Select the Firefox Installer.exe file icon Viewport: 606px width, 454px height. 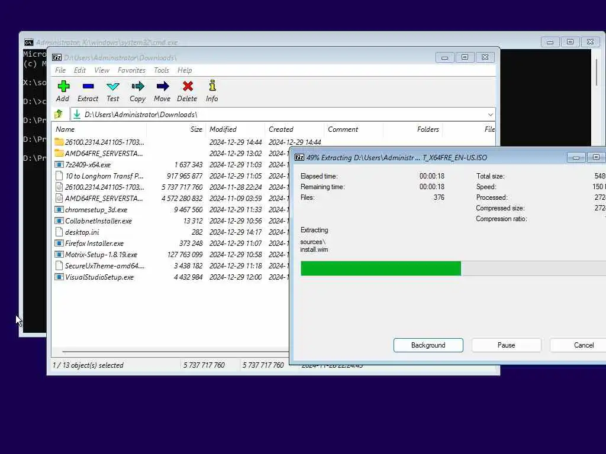pyautogui.click(x=59, y=243)
